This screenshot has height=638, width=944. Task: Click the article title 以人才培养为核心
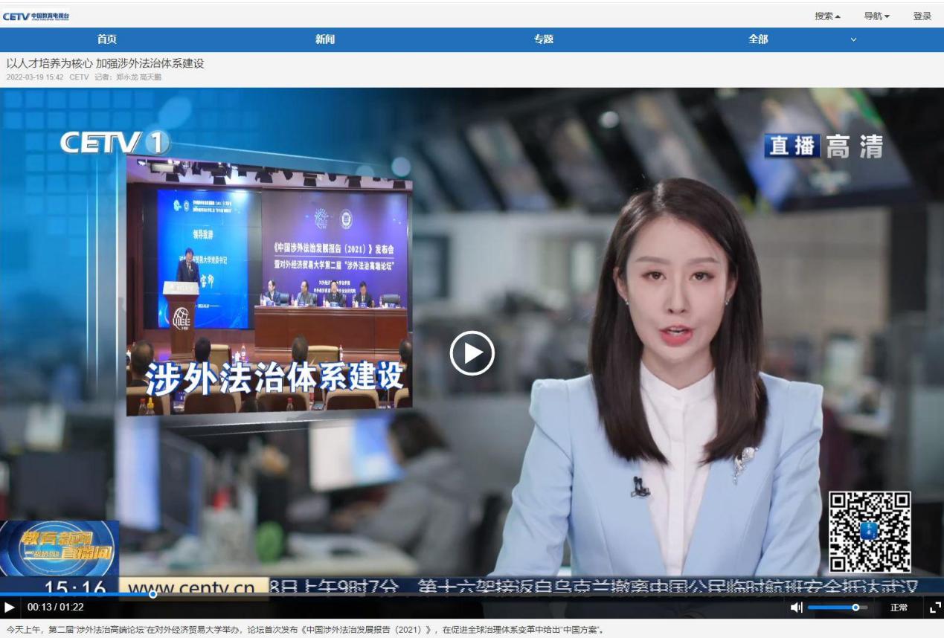click(105, 63)
